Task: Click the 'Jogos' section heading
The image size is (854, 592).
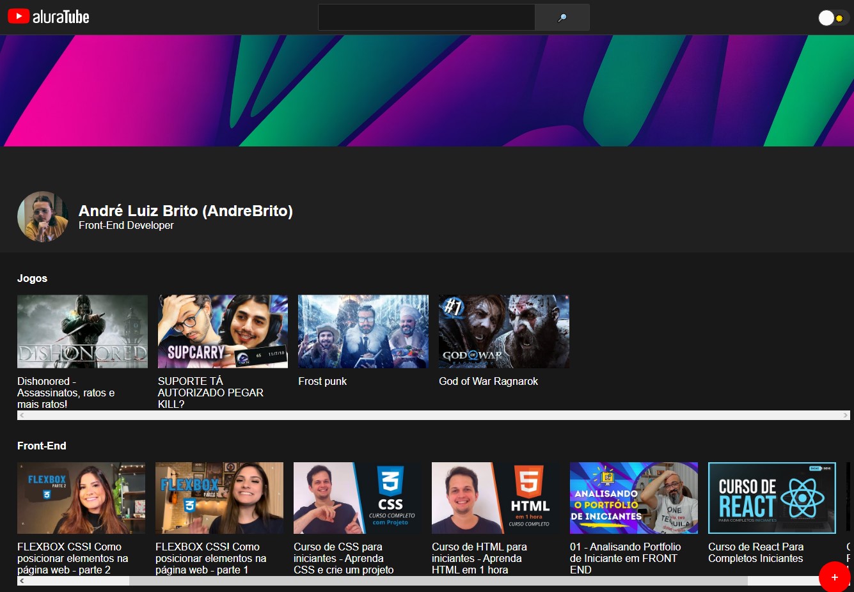Action: pyautogui.click(x=32, y=278)
